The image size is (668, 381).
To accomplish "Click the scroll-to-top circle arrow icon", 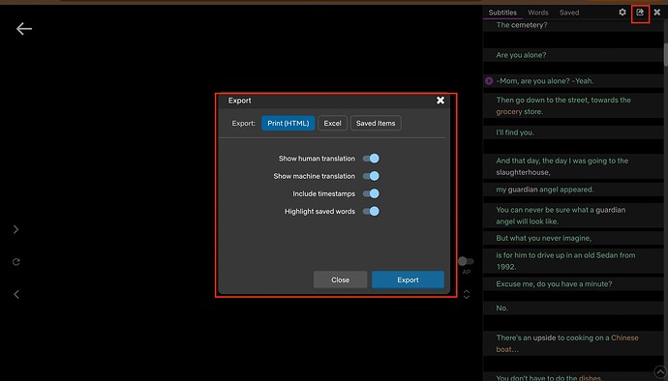I will pyautogui.click(x=660, y=371).
